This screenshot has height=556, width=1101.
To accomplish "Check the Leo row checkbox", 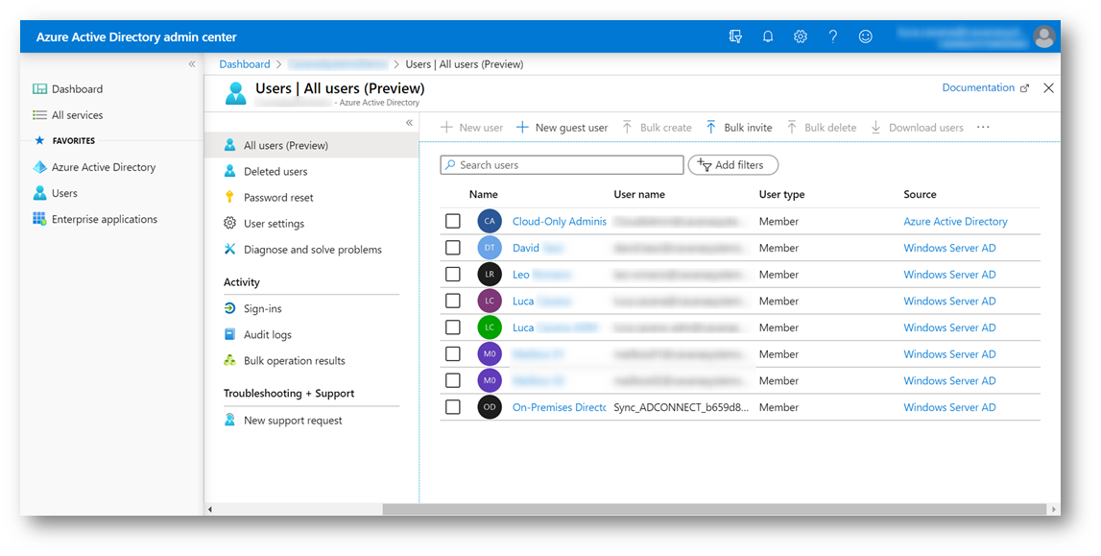I will pyautogui.click(x=453, y=275).
